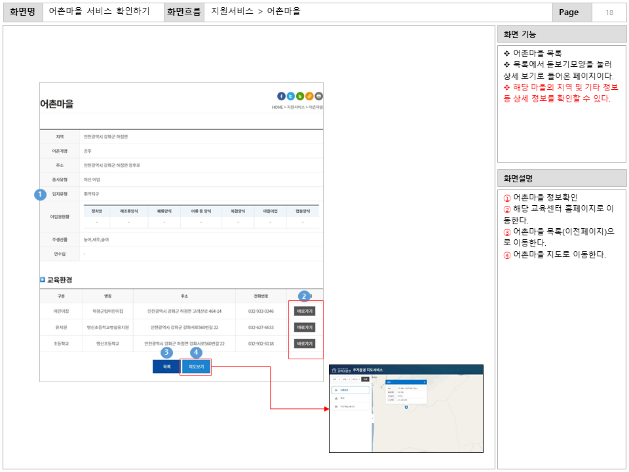Share the page via Facebook icon
Screen dimensions: 629x472
tap(282, 96)
